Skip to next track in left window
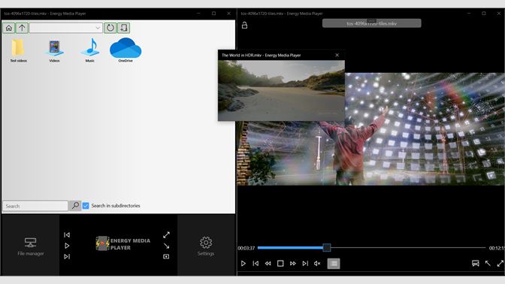The height and width of the screenshot is (284, 505). click(x=67, y=257)
